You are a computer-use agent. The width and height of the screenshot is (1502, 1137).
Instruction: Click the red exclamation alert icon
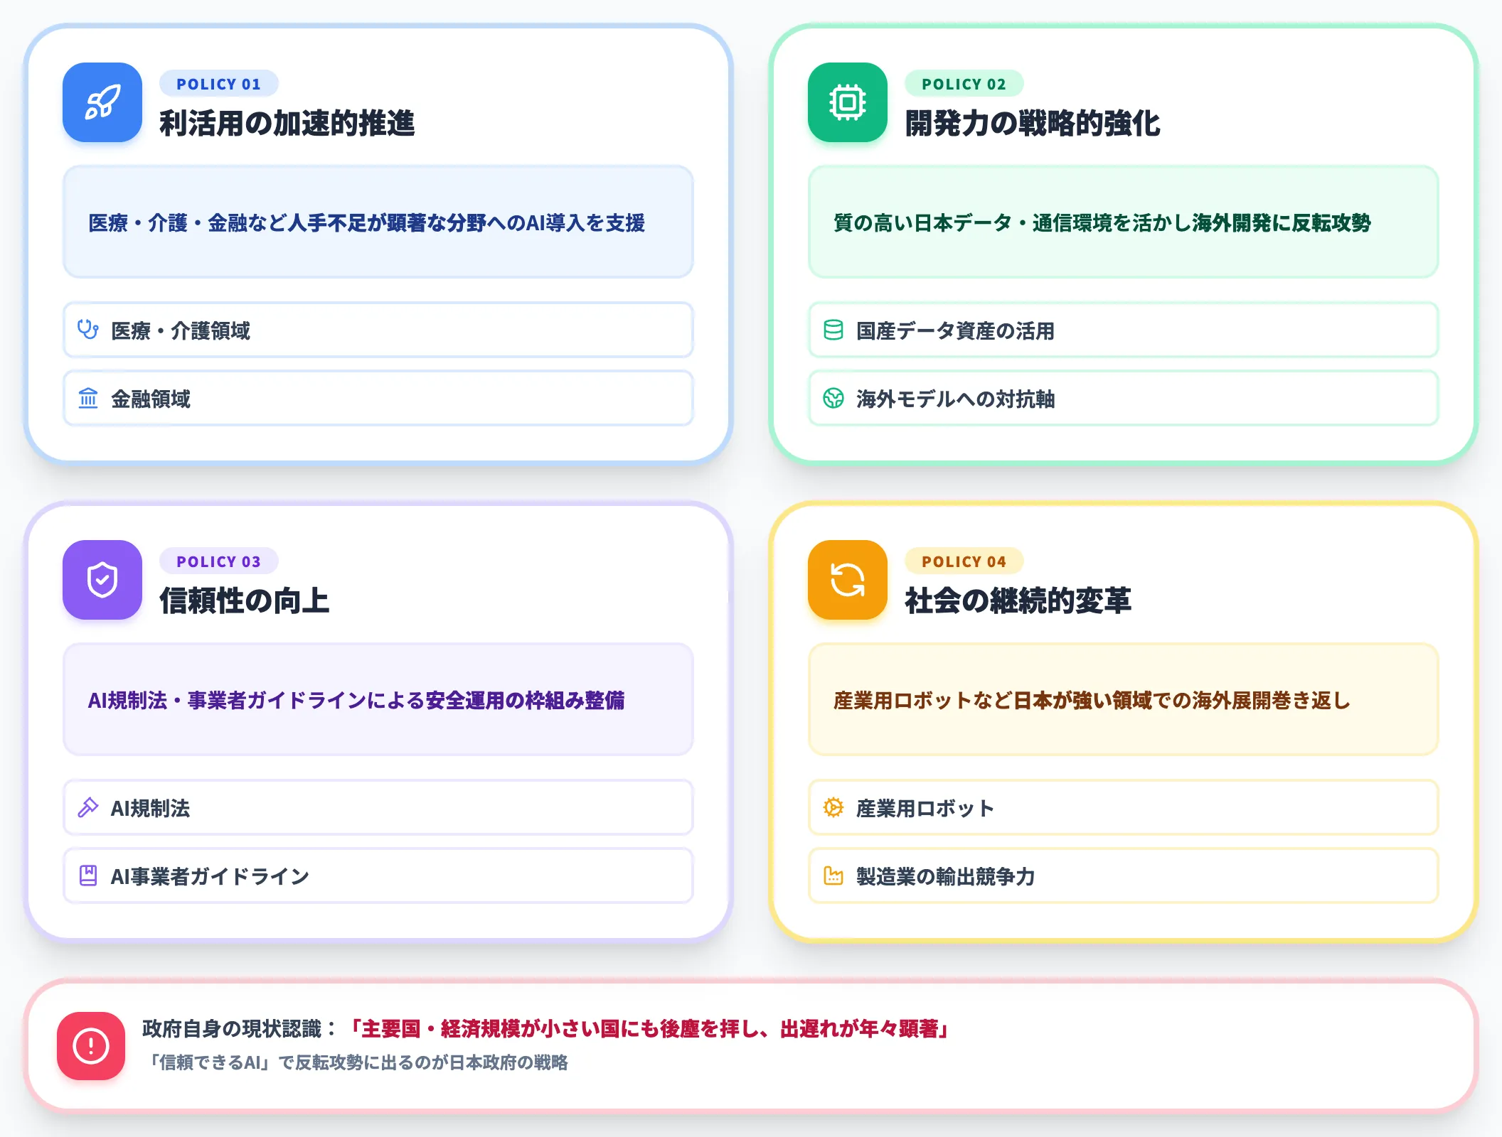91,1046
